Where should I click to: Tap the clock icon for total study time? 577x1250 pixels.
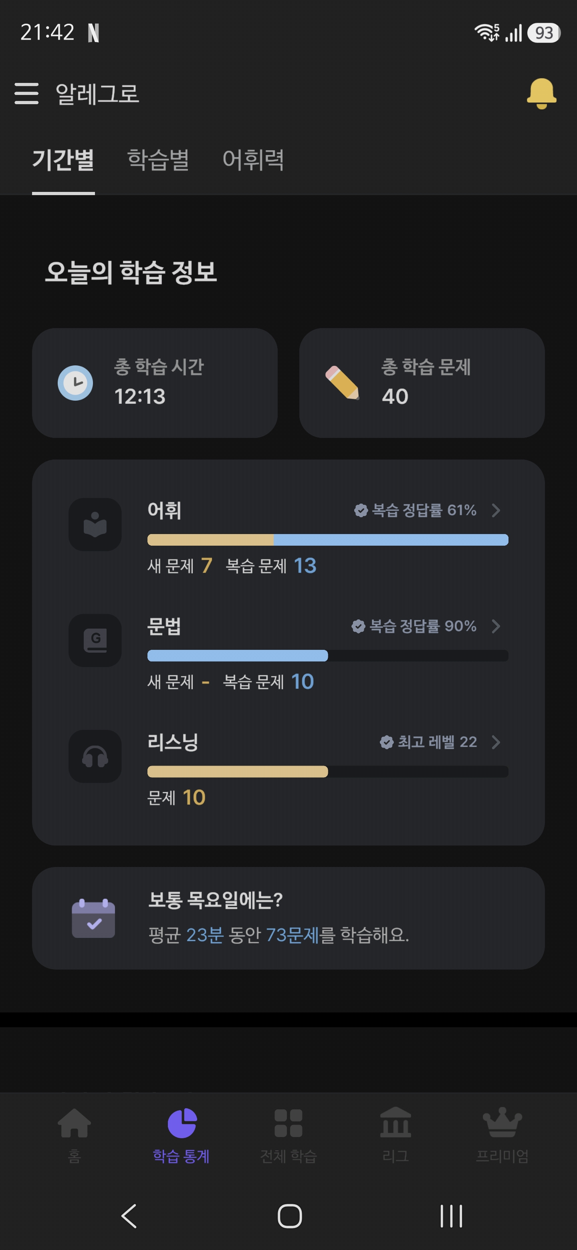(75, 383)
